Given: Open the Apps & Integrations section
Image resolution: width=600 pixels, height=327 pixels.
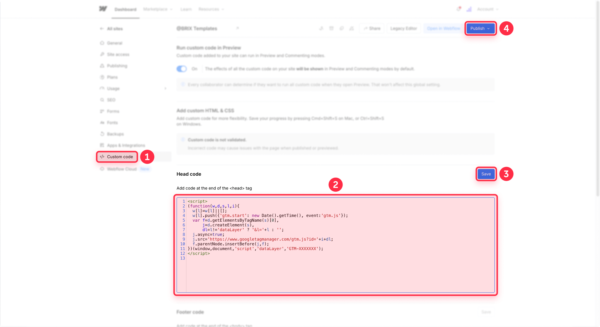Looking at the screenshot, I should pos(126,145).
